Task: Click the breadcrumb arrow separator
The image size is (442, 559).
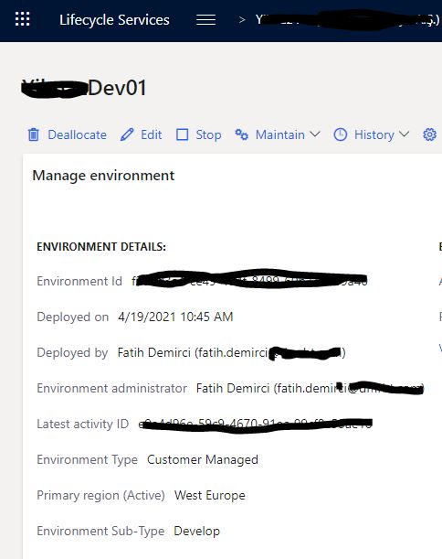Action: pyautogui.click(x=242, y=20)
